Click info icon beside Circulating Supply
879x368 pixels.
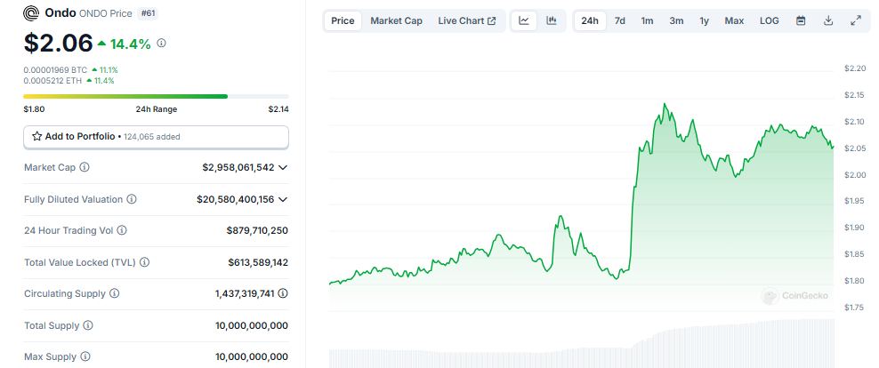(114, 293)
